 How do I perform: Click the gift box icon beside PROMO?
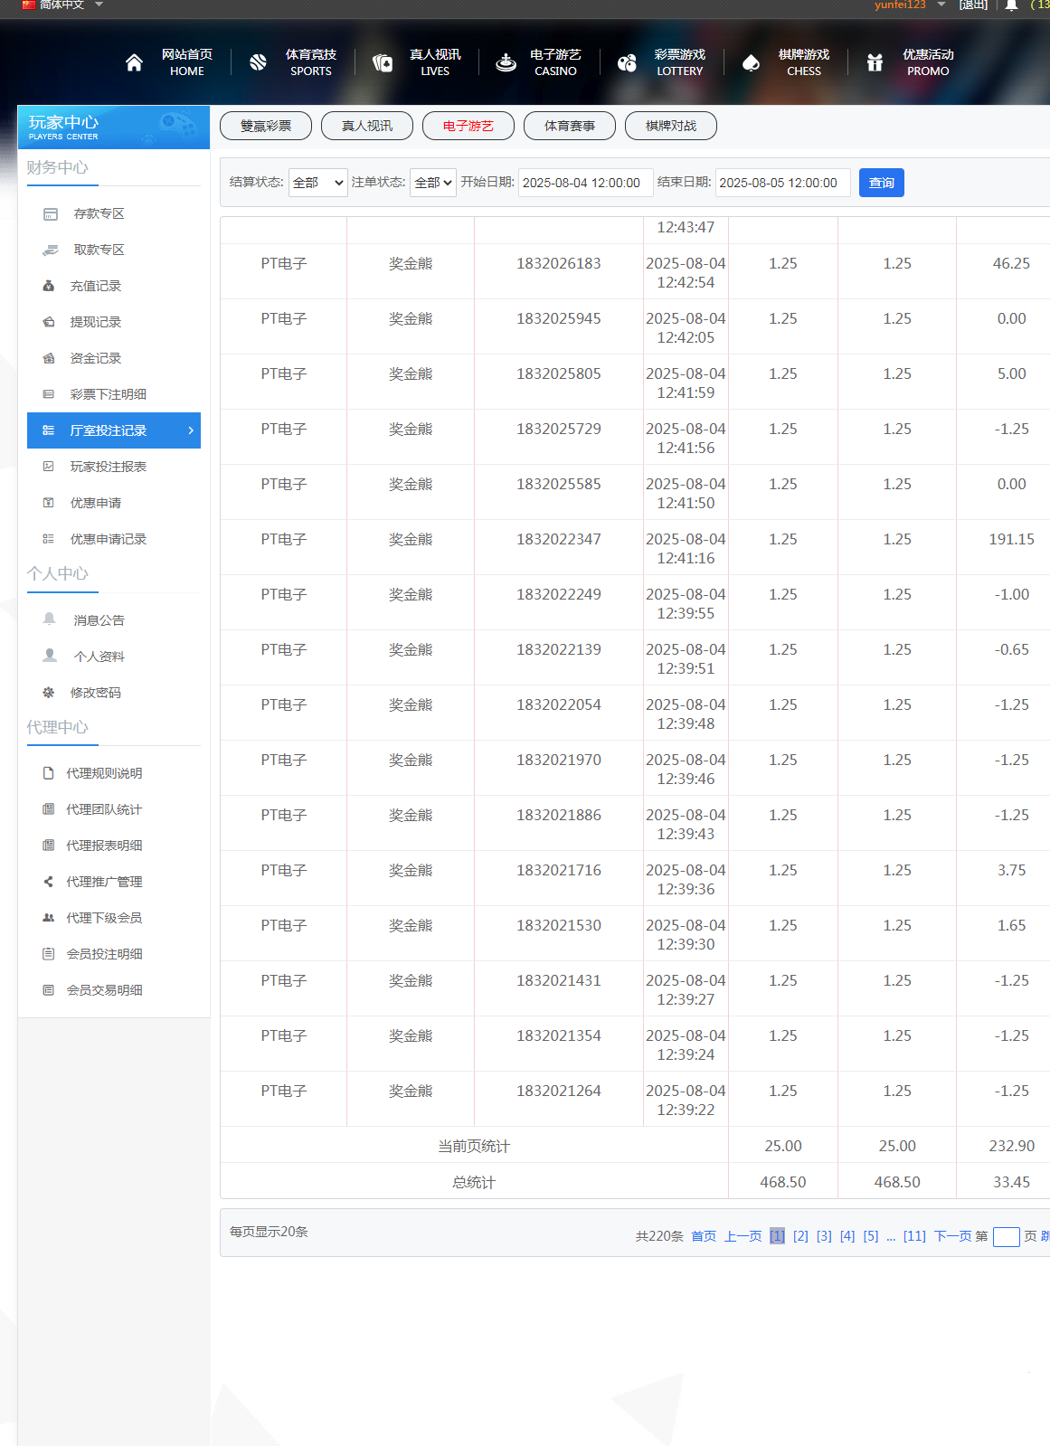point(875,62)
